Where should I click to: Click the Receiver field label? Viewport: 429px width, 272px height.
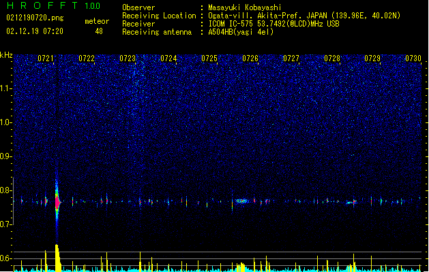[138, 24]
